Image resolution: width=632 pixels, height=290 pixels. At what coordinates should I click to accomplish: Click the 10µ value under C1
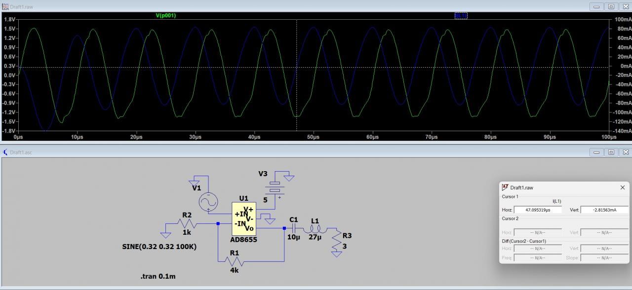tap(294, 237)
